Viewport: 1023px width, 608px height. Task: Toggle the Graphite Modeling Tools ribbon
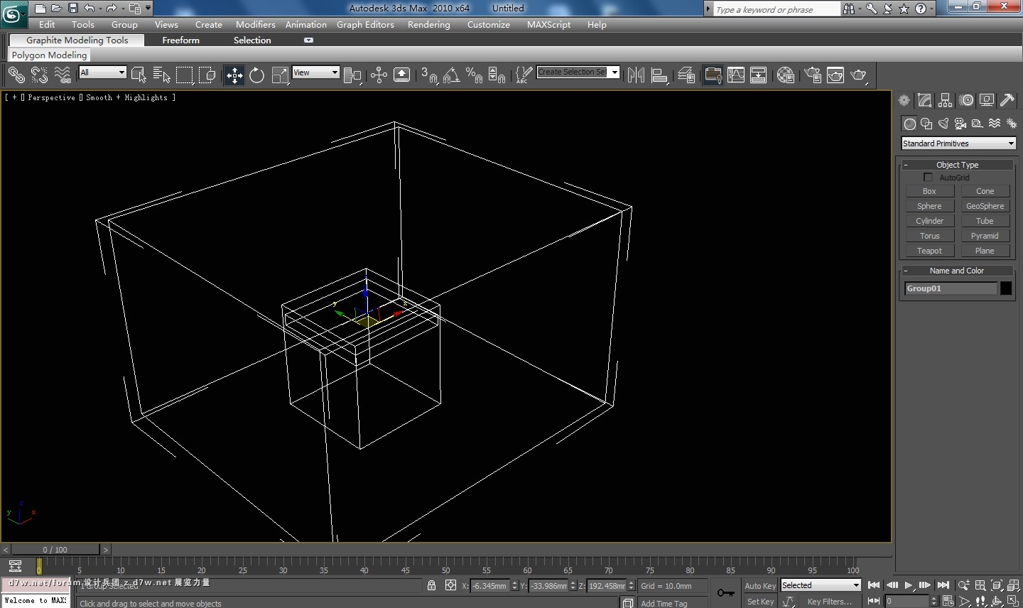pos(713,75)
